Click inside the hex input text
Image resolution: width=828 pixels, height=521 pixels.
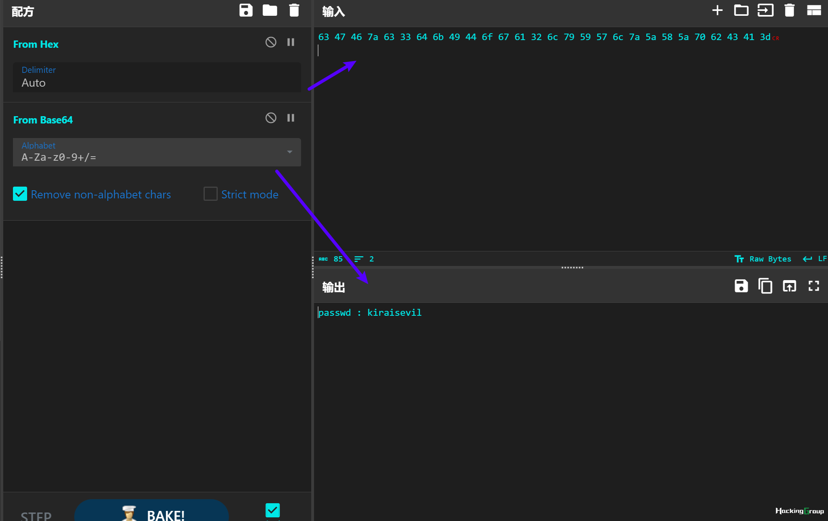point(544,37)
